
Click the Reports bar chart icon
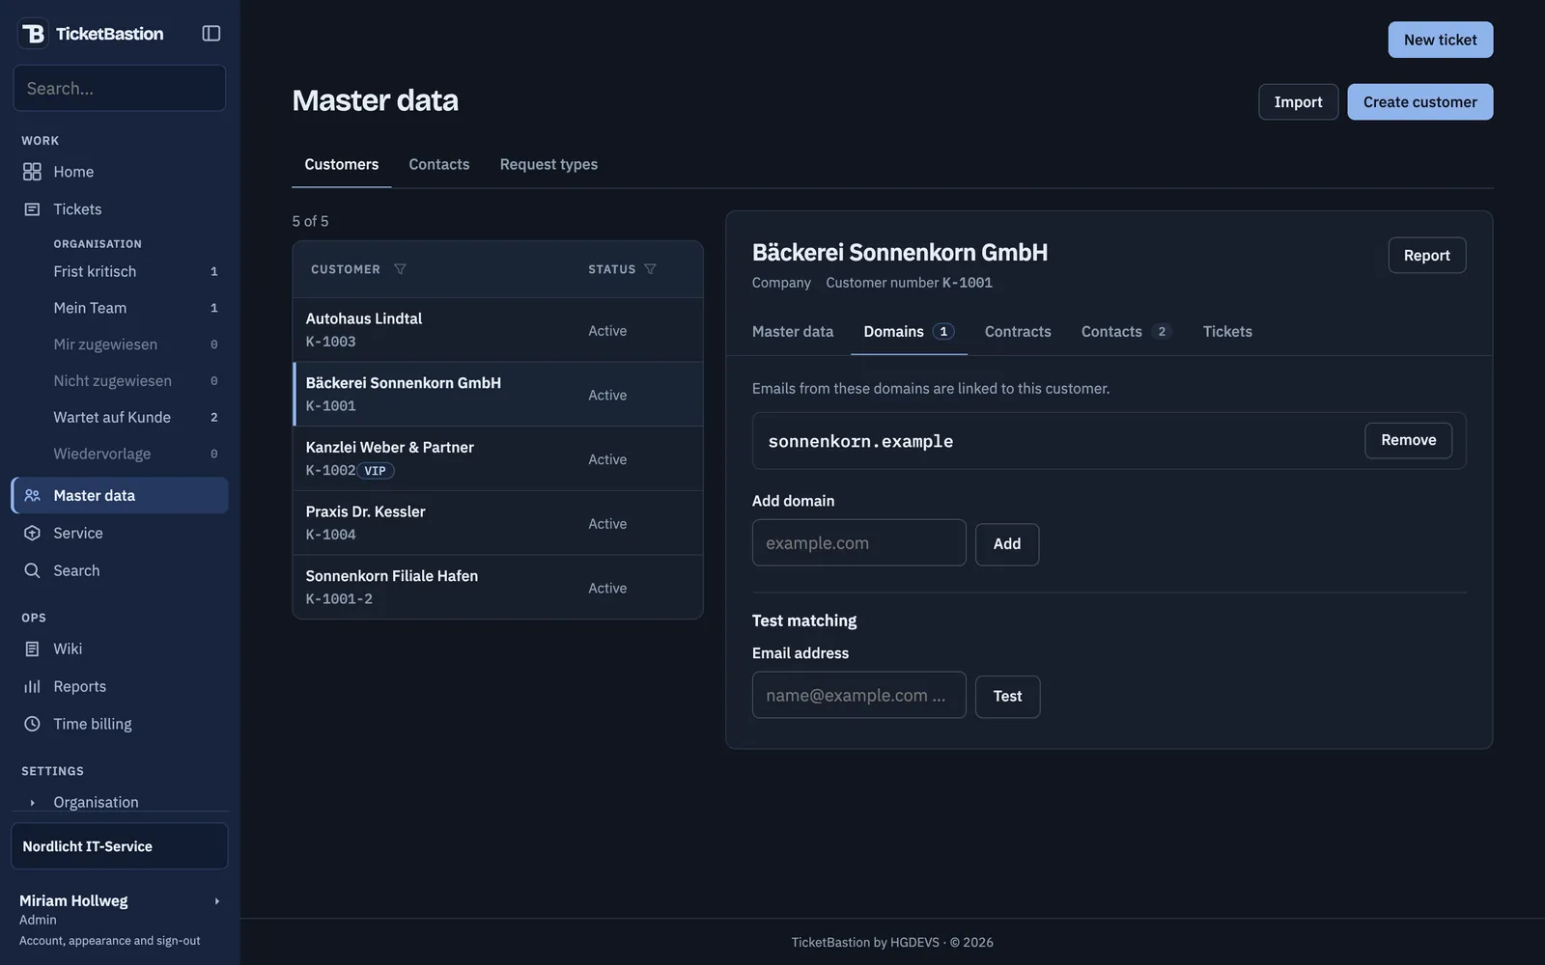point(32,686)
